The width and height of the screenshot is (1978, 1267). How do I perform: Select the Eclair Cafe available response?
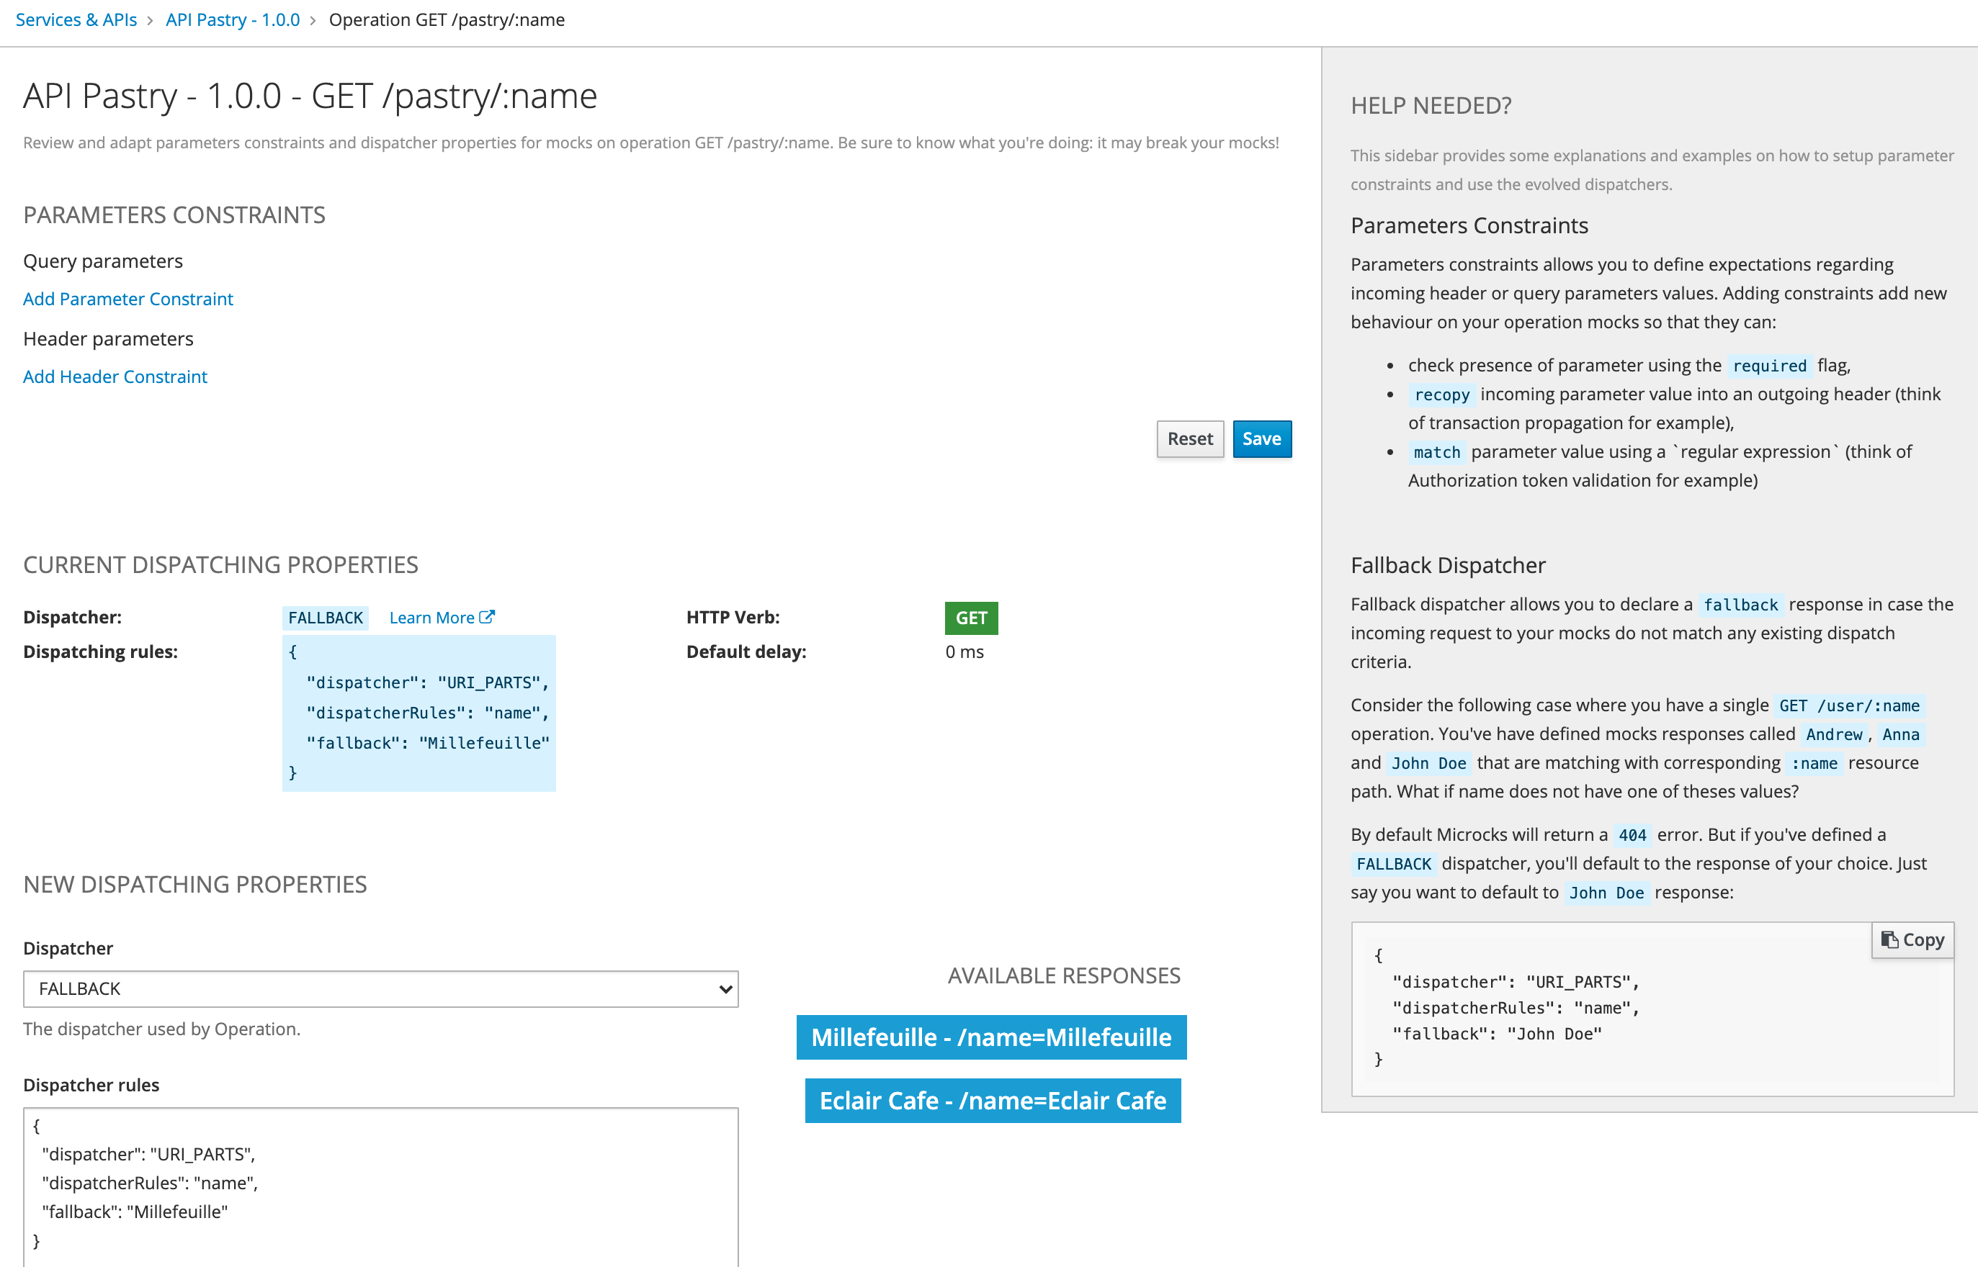click(992, 1100)
